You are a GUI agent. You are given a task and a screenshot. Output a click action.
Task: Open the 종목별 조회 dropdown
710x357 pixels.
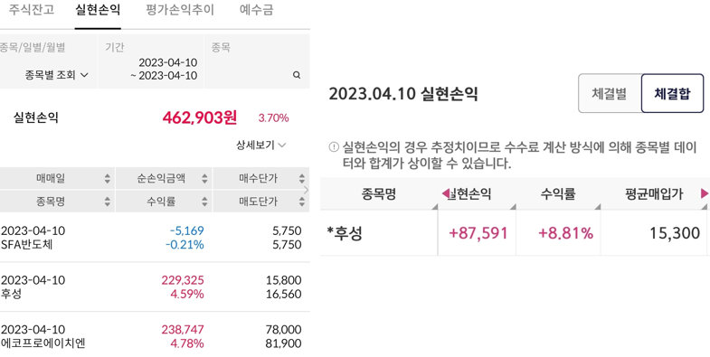tap(57, 75)
